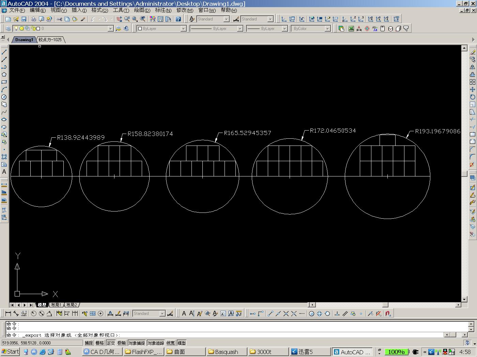Viewport: 477px width, 357px height.
Task: Click the Windows Start button
Action: tap(10, 352)
